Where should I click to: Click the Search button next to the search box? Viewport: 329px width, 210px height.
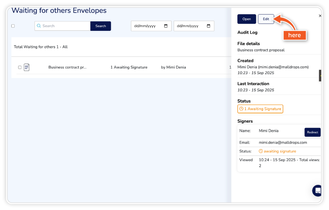click(x=101, y=26)
